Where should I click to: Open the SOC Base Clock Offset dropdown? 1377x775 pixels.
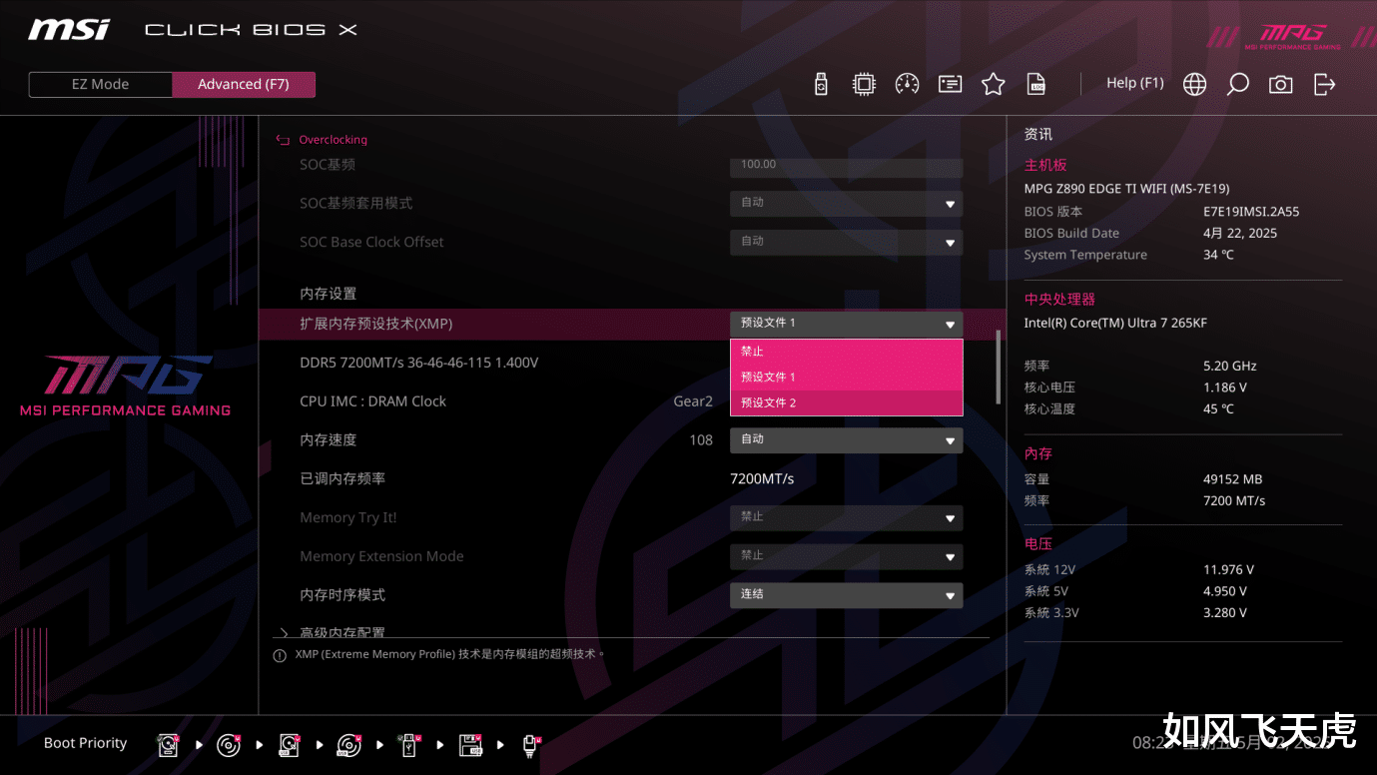click(x=847, y=242)
